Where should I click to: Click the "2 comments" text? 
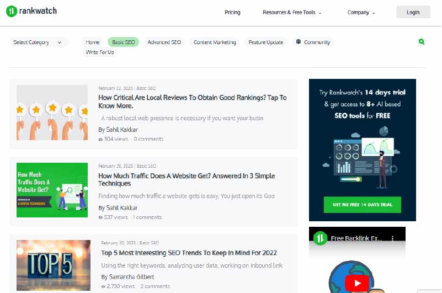click(155, 286)
